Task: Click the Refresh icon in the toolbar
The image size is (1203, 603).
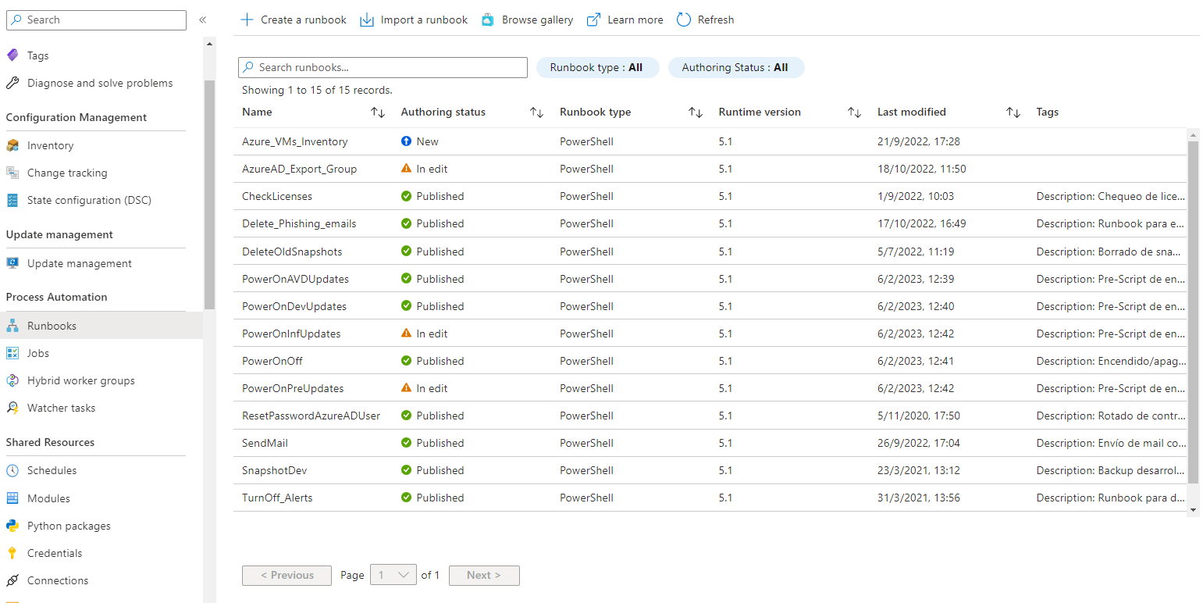Action: pos(684,20)
